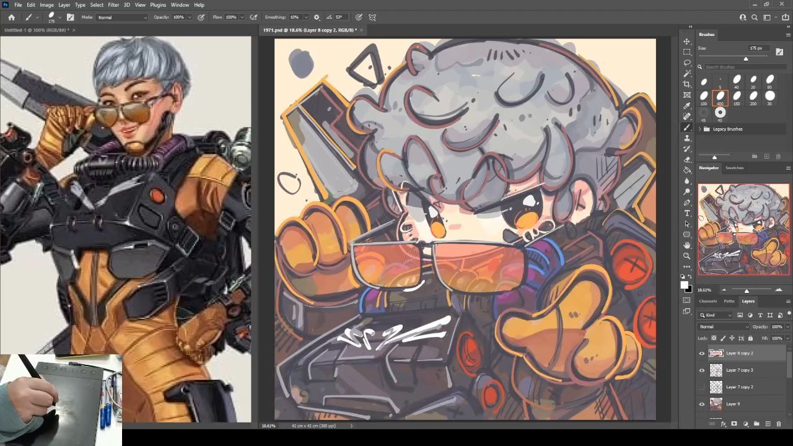Select the Zoom tool
Viewport: 793px width, 446px height.
point(687,256)
